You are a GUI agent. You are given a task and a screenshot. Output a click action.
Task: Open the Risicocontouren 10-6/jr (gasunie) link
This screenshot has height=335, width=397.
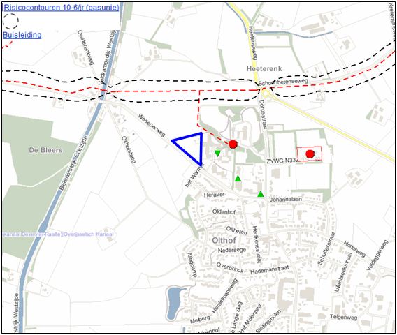pos(61,8)
